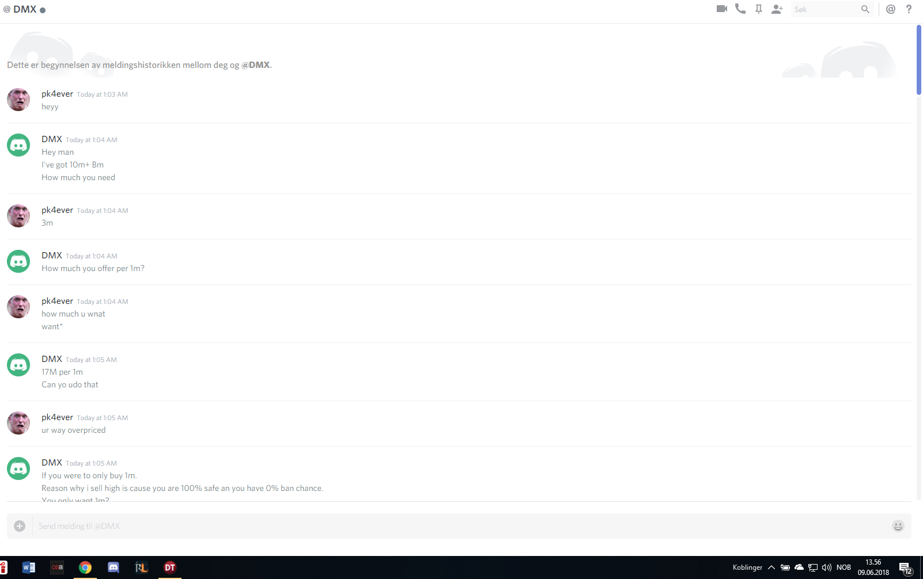Click the 'want*' correction message

coord(52,326)
